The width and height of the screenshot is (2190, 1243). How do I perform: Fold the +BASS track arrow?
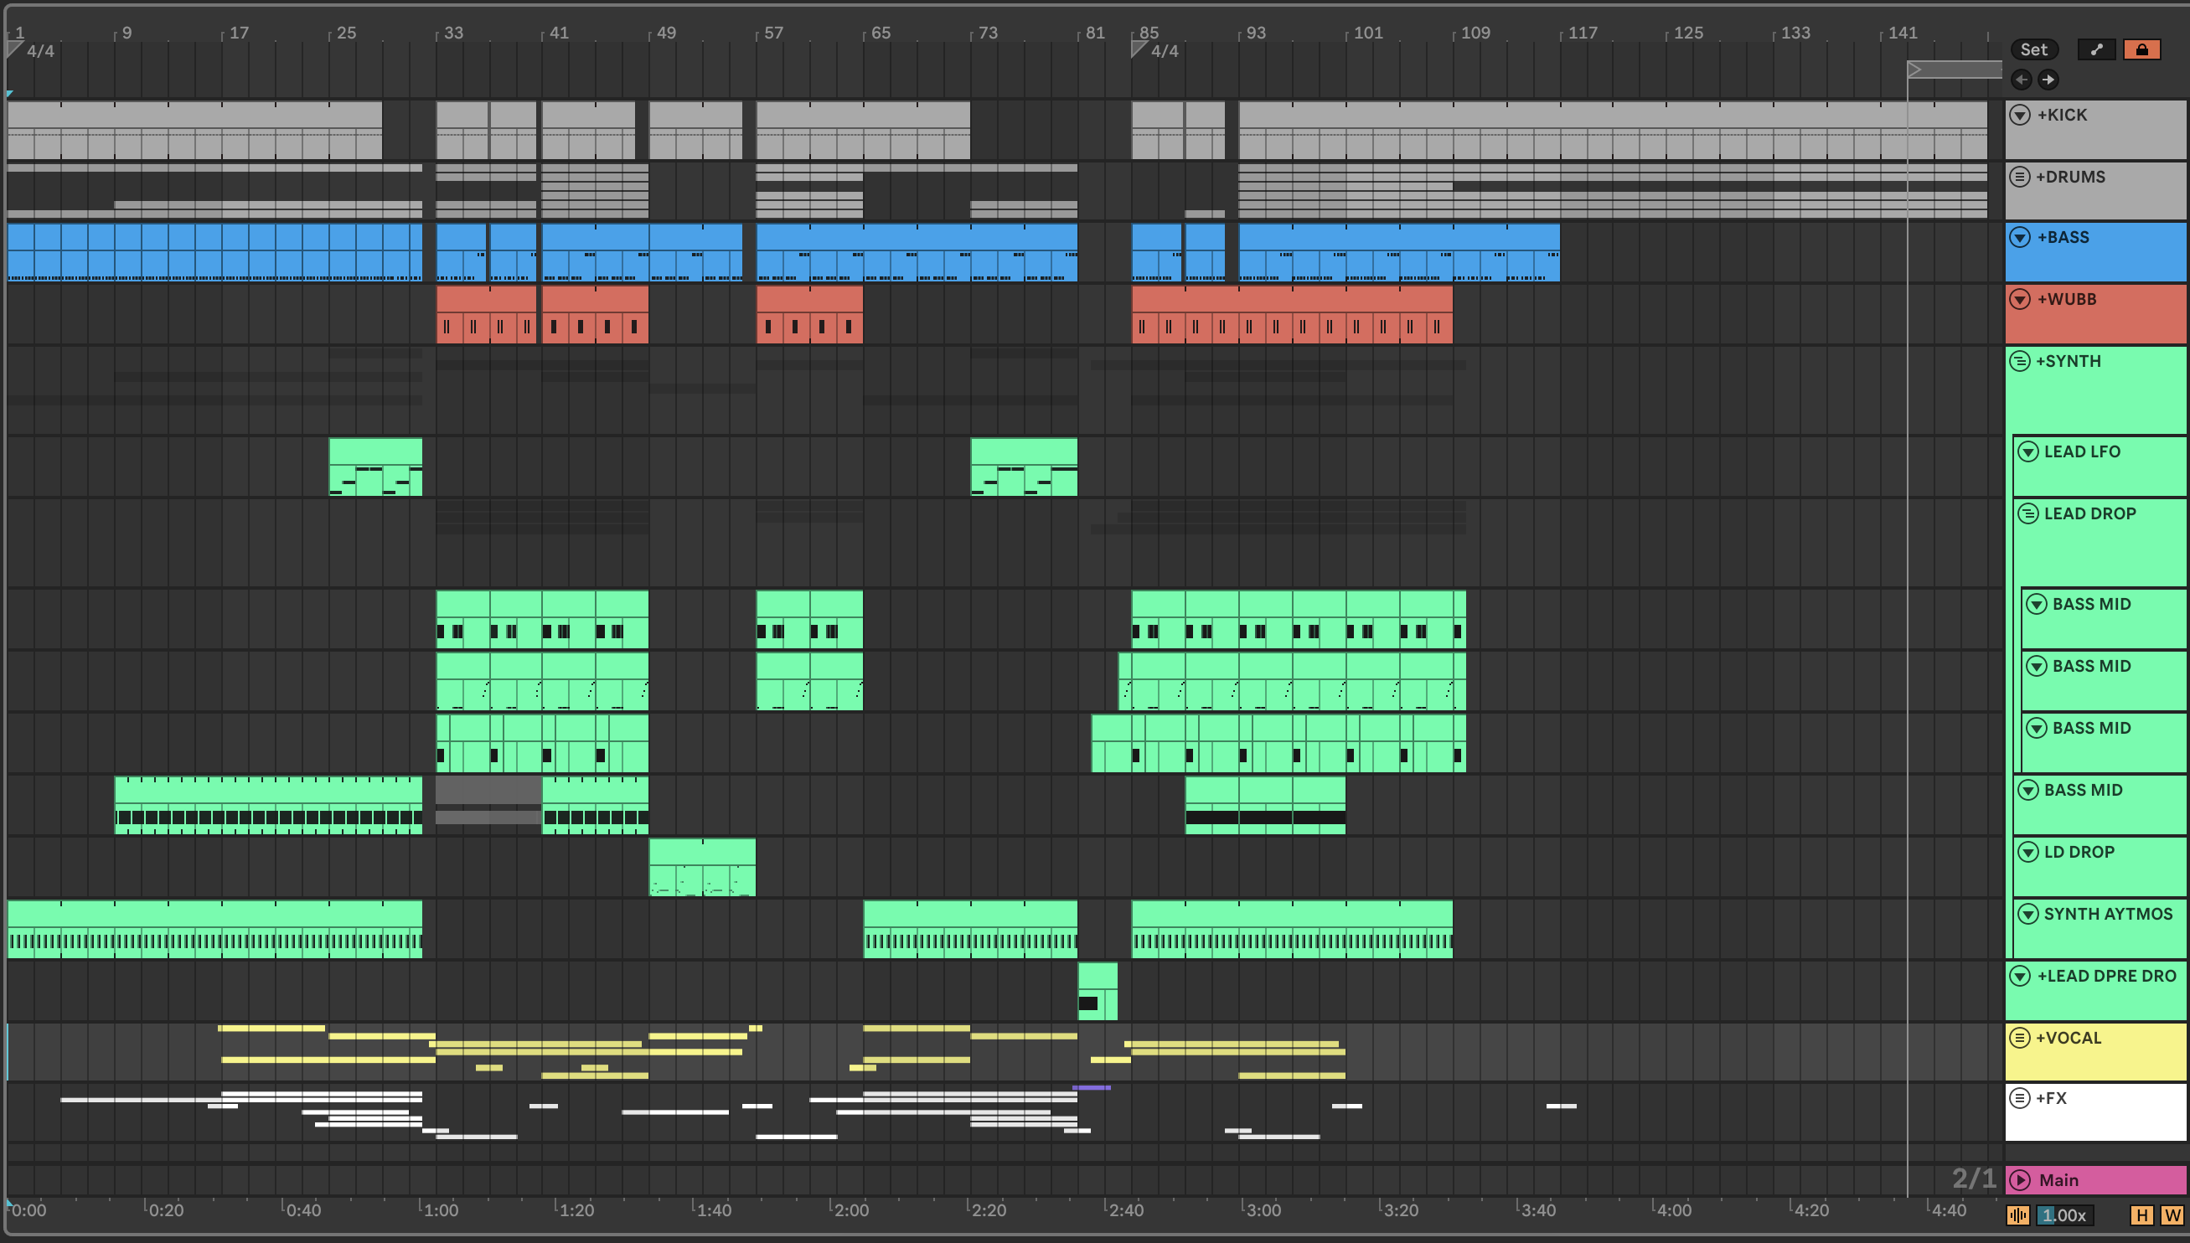coord(2020,237)
